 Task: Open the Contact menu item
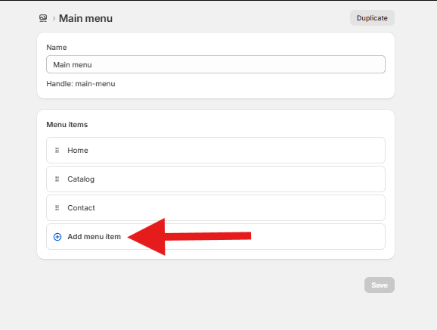[x=215, y=208]
